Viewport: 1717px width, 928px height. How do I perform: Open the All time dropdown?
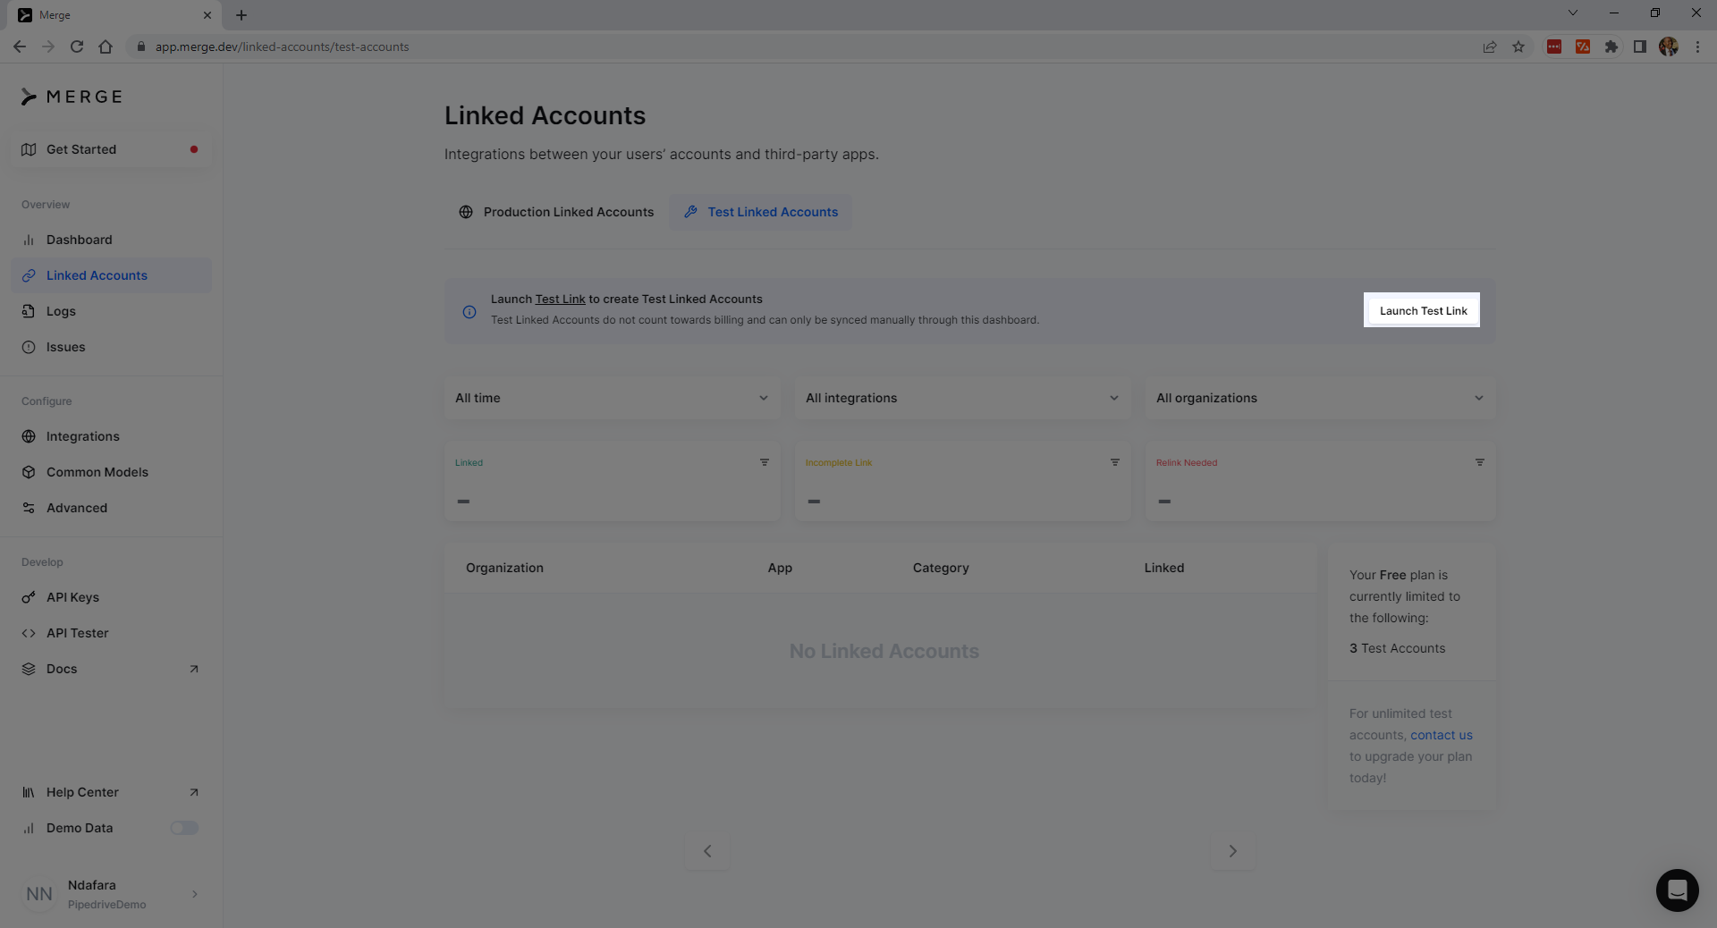(612, 398)
